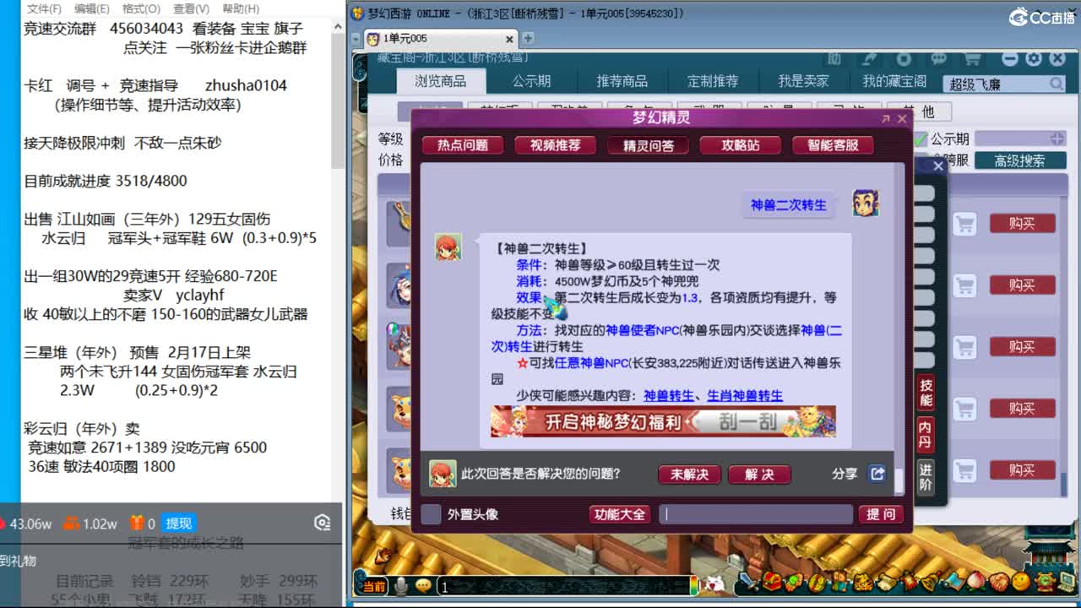Image resolution: width=1081 pixels, height=608 pixels.
Task: Click the sword icon in the game toolbar
Action: click(749, 582)
